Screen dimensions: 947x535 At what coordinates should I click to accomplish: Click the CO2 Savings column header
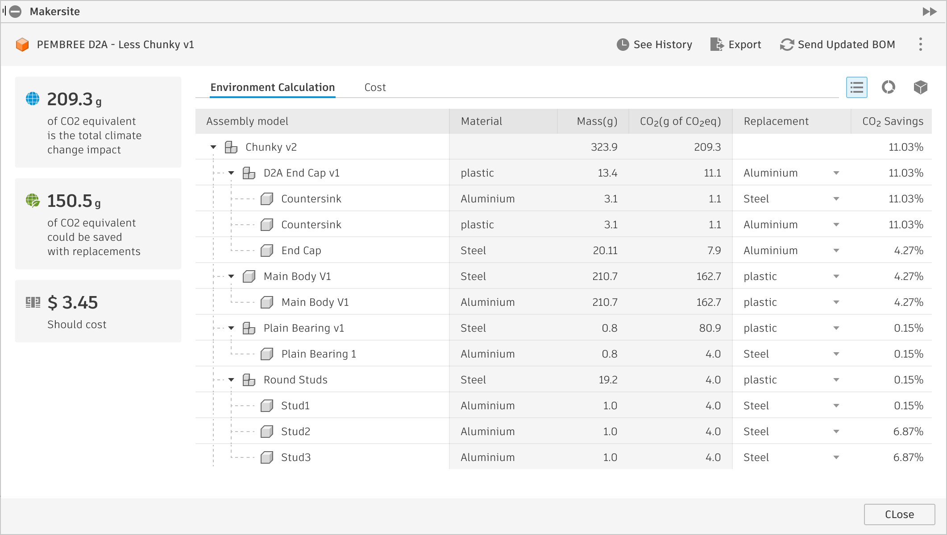[892, 121]
